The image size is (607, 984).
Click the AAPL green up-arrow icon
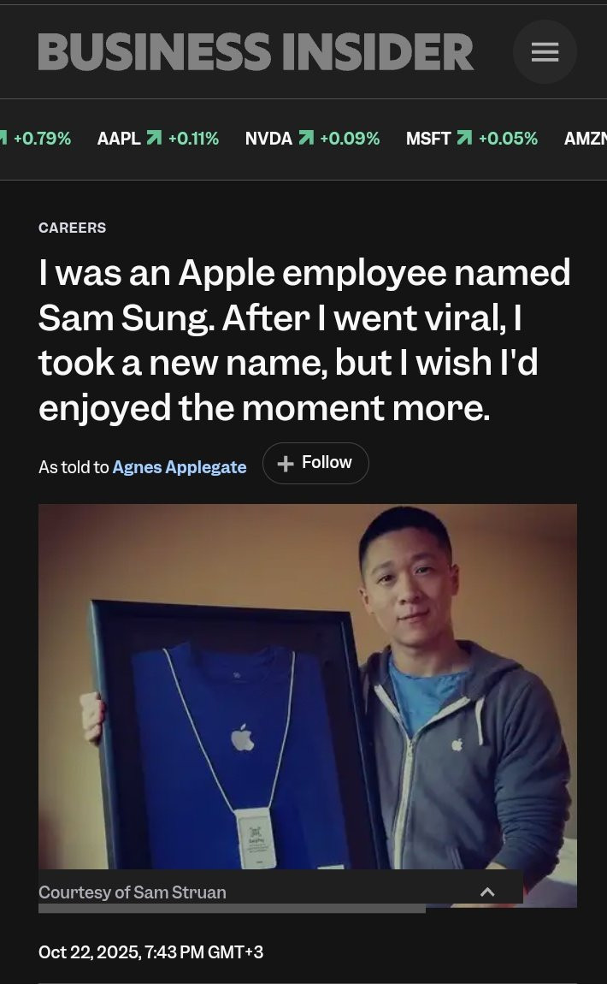[x=154, y=138]
